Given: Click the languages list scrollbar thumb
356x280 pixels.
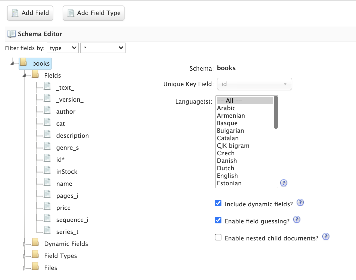Looking at the screenshot, I should tap(276, 113).
